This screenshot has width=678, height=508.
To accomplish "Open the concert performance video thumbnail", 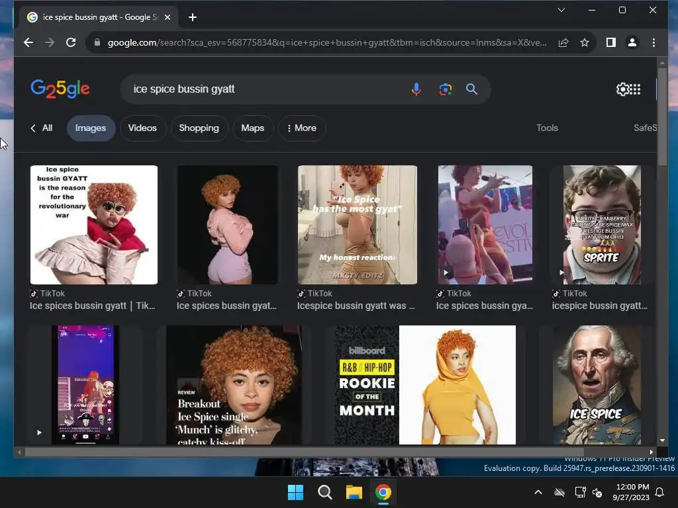I will pyautogui.click(x=485, y=225).
